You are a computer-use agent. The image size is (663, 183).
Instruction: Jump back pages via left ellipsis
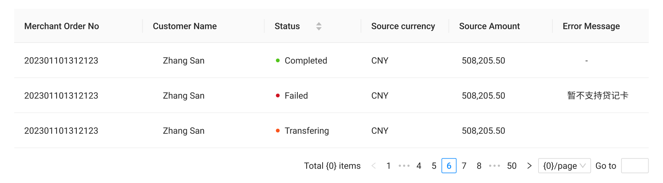click(x=404, y=166)
